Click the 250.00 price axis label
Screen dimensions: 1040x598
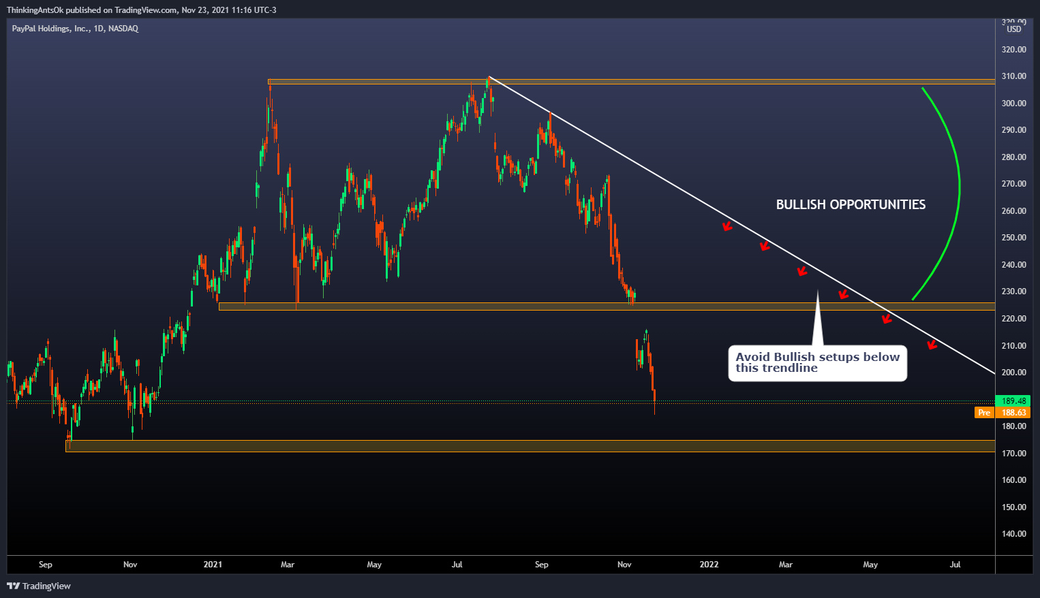[1014, 238]
